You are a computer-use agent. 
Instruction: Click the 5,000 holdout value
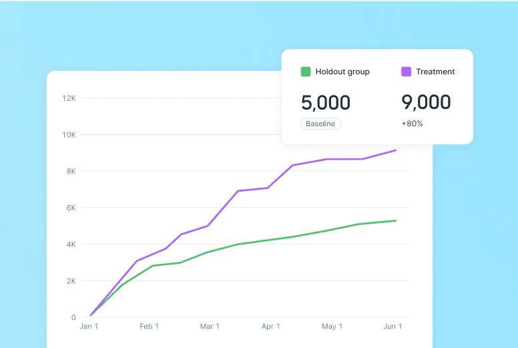(326, 102)
